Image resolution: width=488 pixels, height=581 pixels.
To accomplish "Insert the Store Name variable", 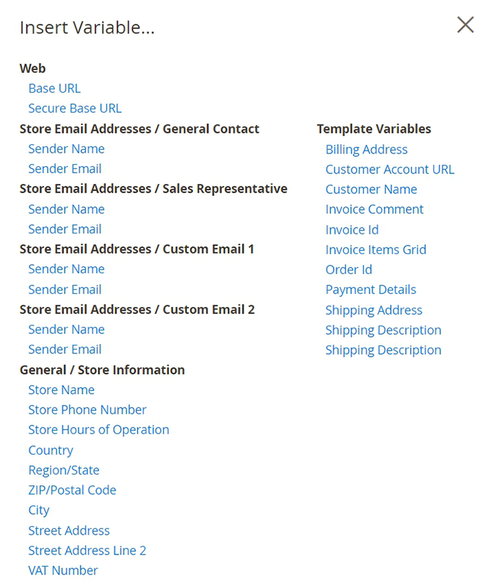I will coord(61,390).
